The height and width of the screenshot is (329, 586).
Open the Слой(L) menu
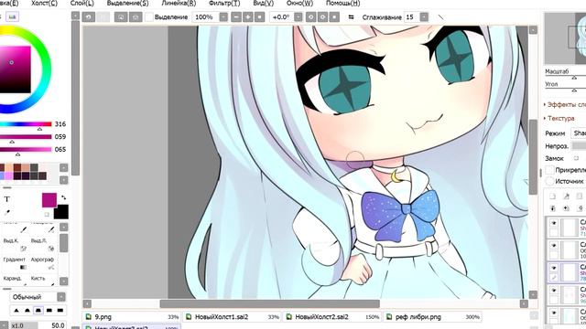[81, 4]
